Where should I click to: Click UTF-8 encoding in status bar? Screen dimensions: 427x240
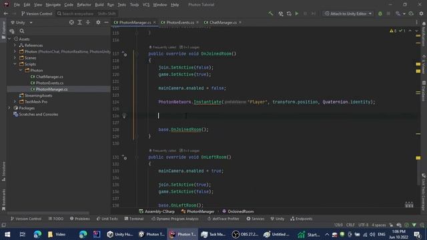[x=363, y=225]
